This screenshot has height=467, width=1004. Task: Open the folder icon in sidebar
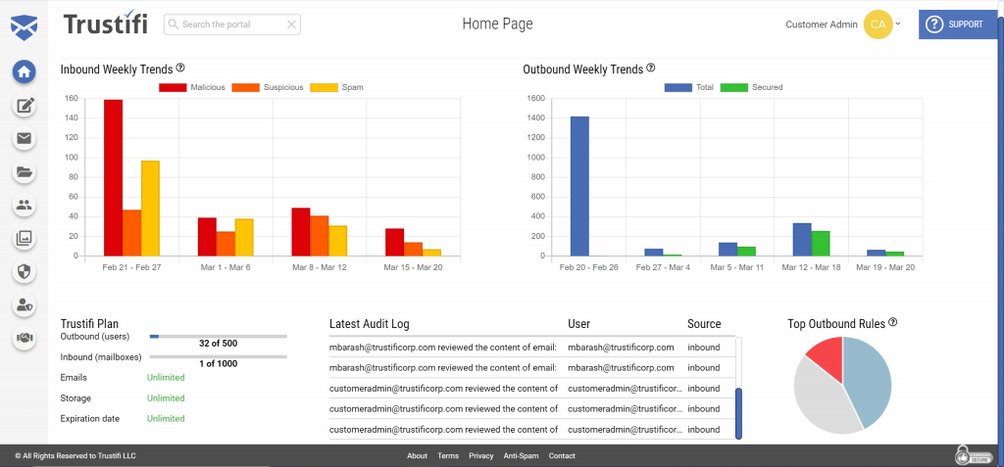(25, 171)
